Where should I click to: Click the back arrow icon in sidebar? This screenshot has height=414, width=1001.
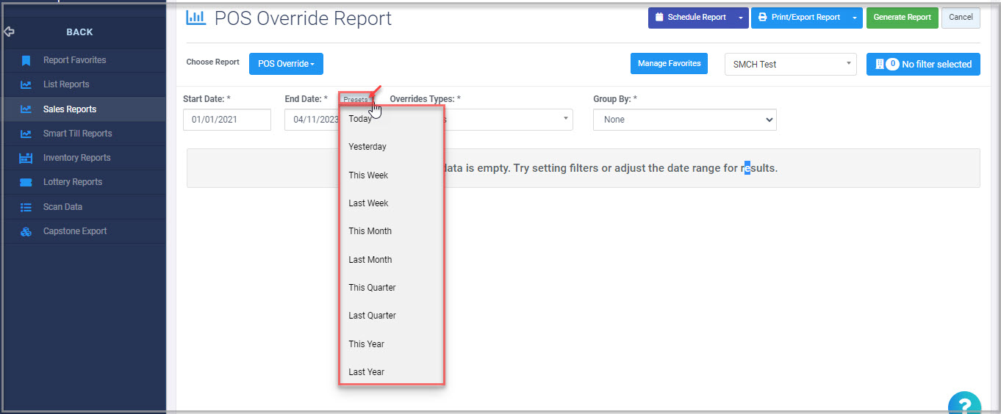point(9,32)
